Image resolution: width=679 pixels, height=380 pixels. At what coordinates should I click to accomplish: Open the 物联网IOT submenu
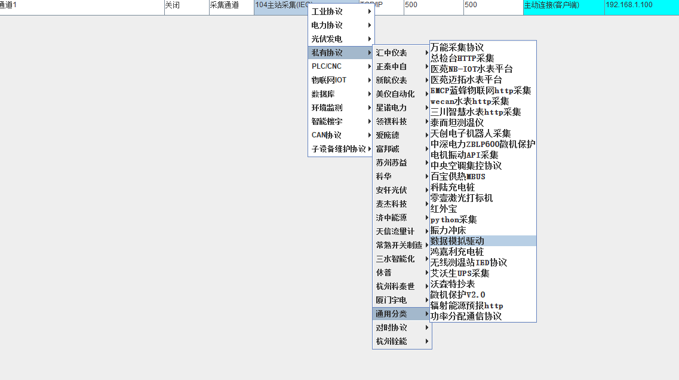coord(341,80)
